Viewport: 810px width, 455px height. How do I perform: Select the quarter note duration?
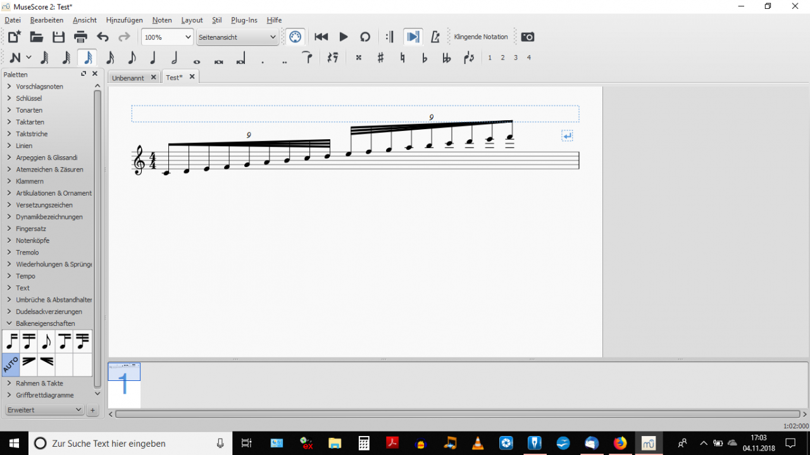tap(153, 58)
